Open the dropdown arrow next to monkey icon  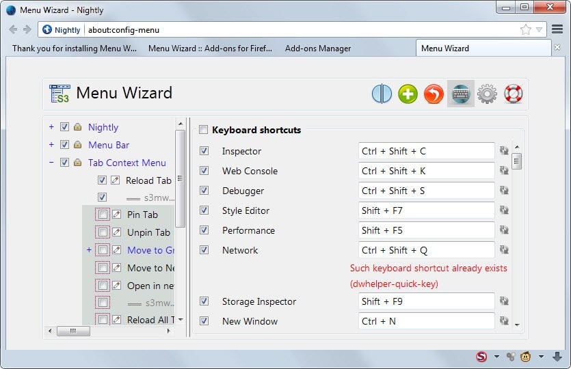coord(541,357)
